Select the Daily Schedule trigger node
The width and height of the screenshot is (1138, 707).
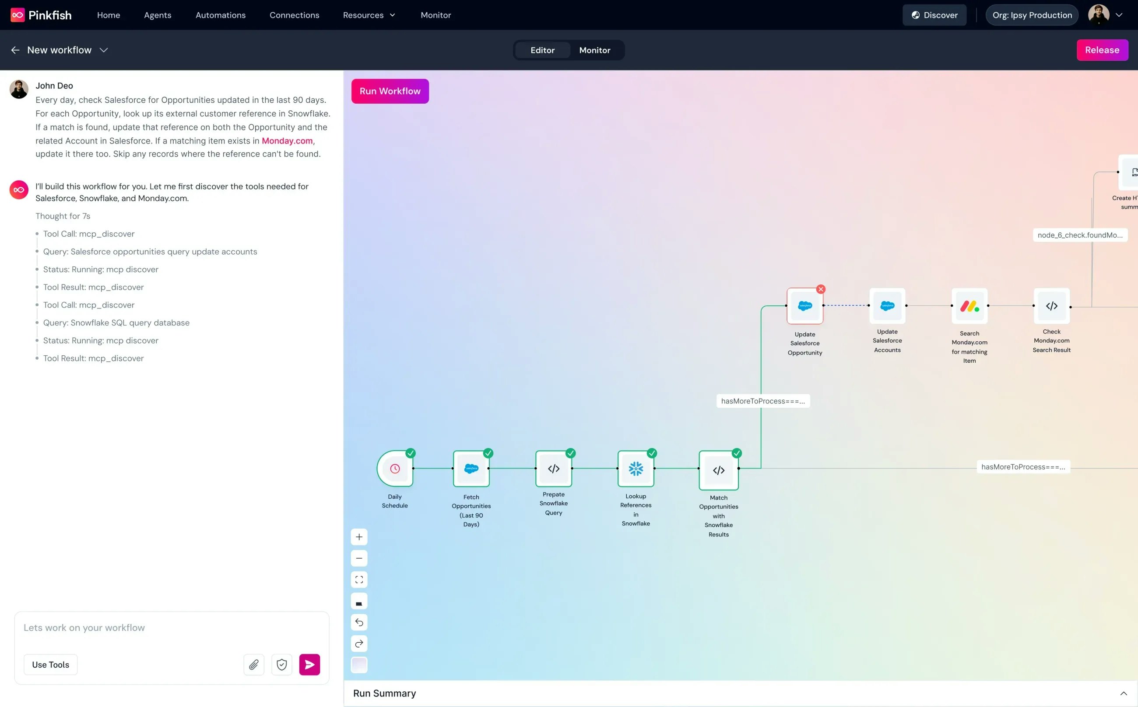(x=395, y=469)
